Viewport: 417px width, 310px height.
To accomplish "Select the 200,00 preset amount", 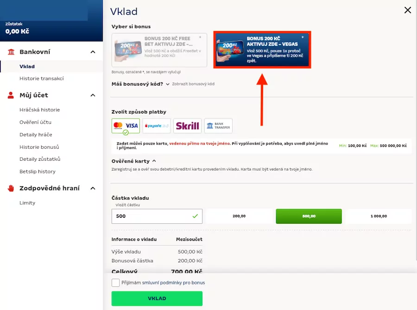I will (x=239, y=216).
